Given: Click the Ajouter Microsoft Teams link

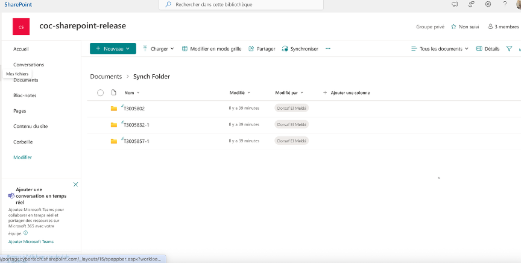Looking at the screenshot, I should pyautogui.click(x=31, y=241).
